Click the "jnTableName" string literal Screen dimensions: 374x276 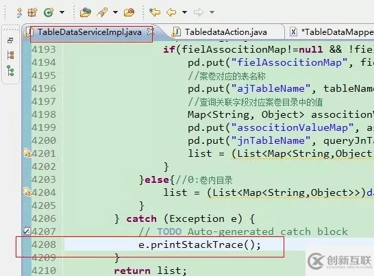271,140
